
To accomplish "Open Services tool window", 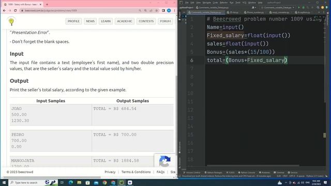I will [292, 173].
